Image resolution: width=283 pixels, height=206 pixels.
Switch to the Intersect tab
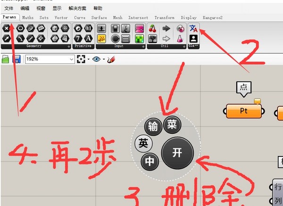tap(138, 18)
